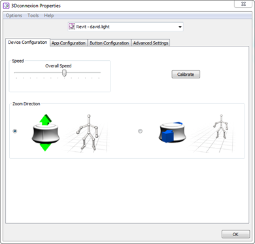Switch to the App Configuration tab
The image size is (255, 244).
point(69,43)
